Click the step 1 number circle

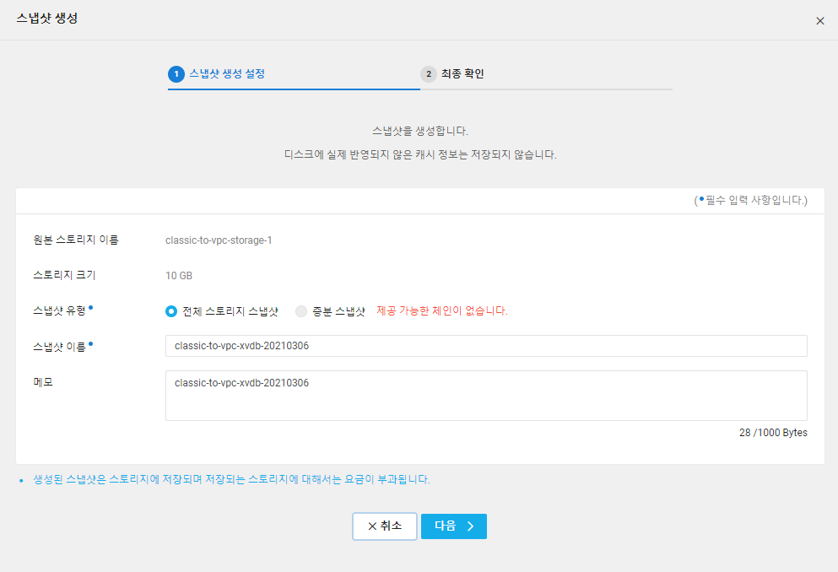176,73
